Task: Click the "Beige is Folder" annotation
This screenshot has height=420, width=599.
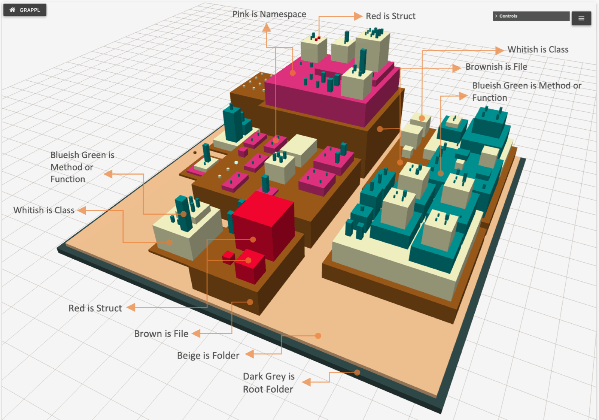Action: point(208,356)
